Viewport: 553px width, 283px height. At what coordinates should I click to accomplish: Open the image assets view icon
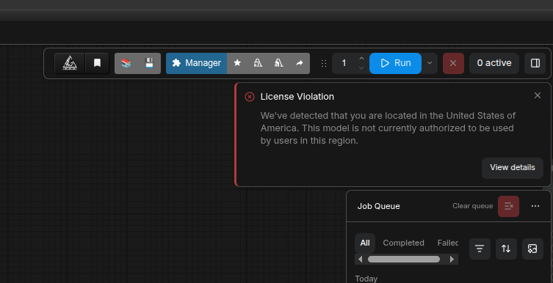pos(532,249)
